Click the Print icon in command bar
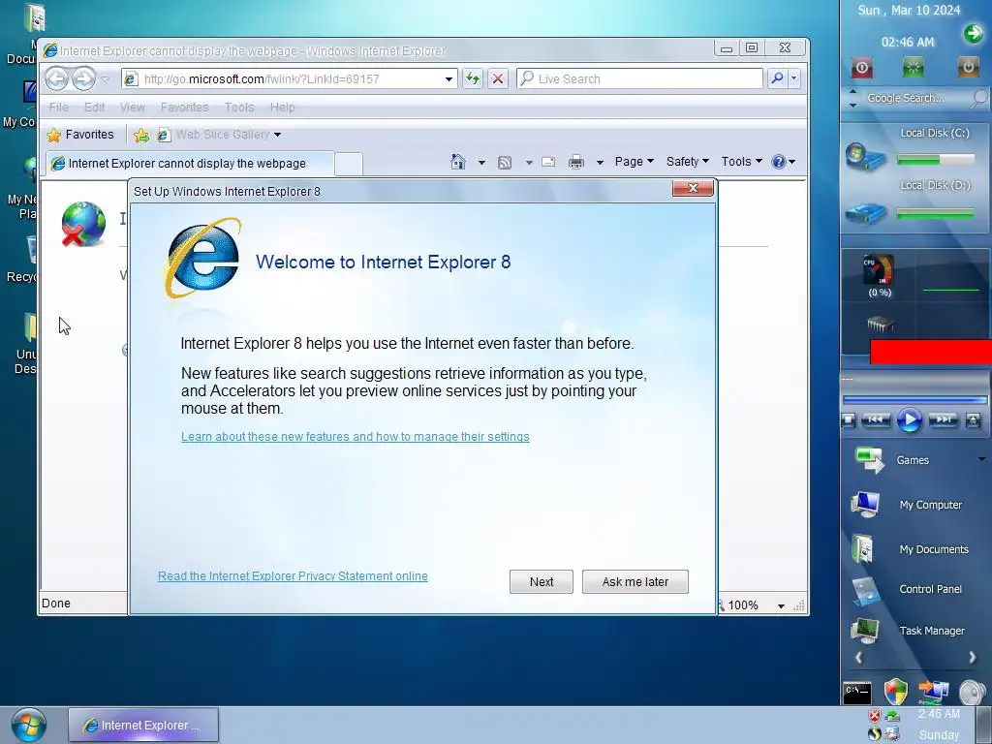The height and width of the screenshot is (744, 992). pyautogui.click(x=575, y=163)
